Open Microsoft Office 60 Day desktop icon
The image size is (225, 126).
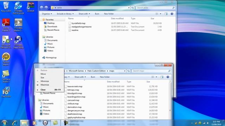coord(6,42)
